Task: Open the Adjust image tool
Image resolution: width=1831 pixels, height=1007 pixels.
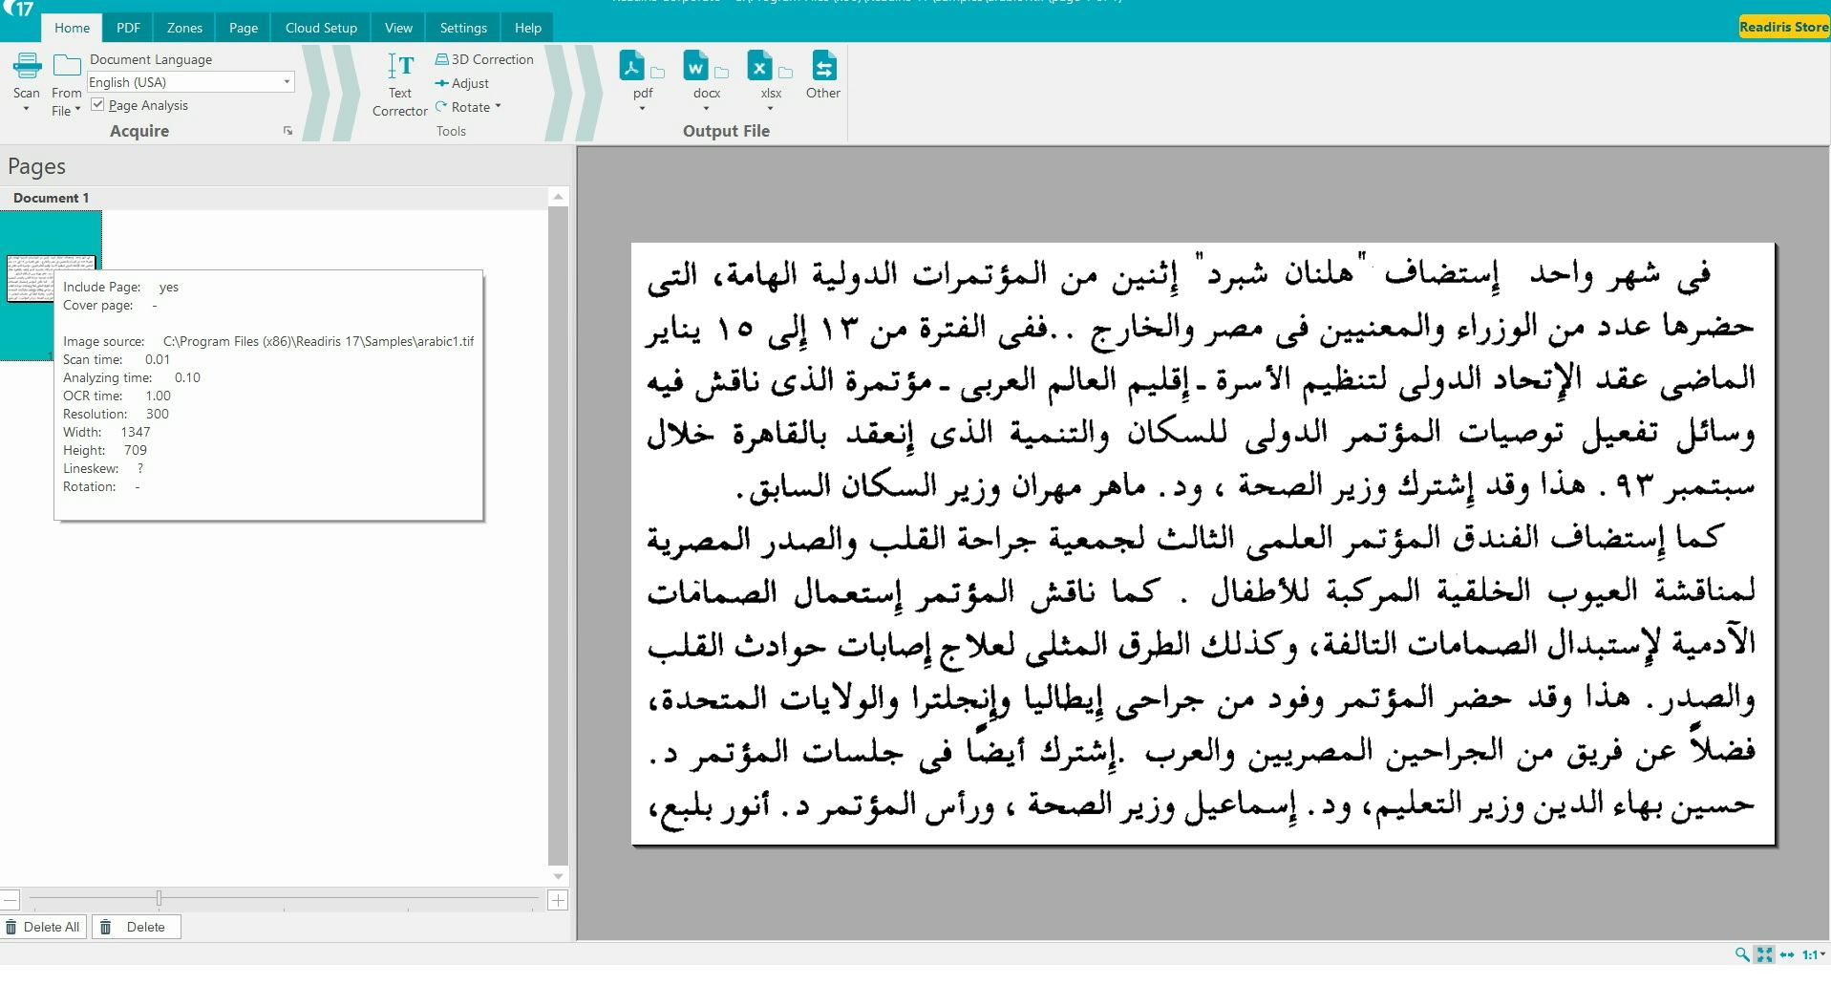Action: [462, 83]
